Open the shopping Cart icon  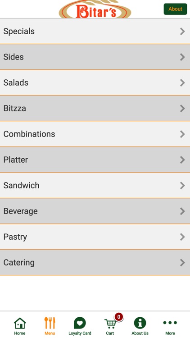(x=110, y=324)
